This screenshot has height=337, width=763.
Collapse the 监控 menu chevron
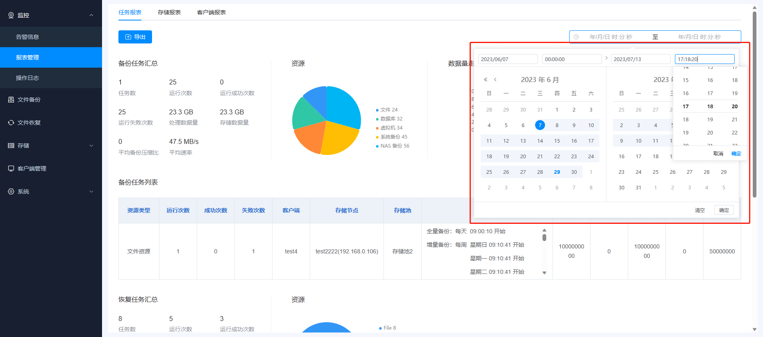coord(91,15)
